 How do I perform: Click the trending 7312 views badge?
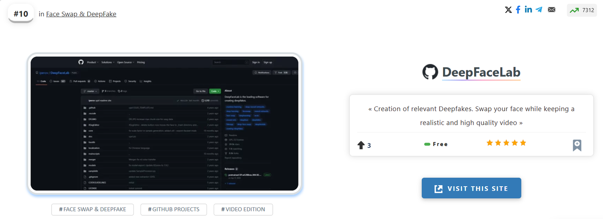582,10
